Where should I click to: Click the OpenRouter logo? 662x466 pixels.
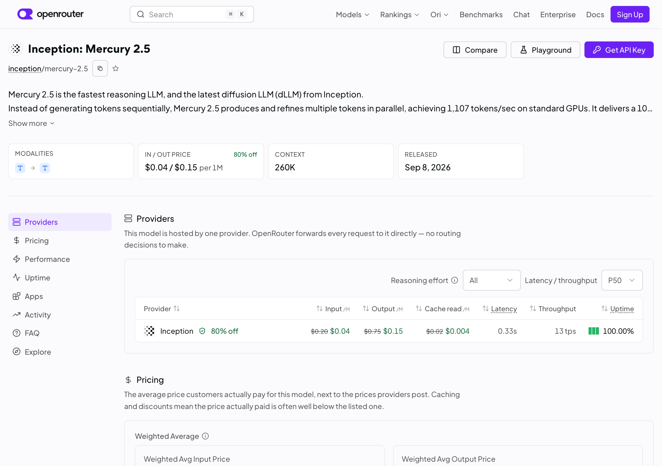(50, 14)
